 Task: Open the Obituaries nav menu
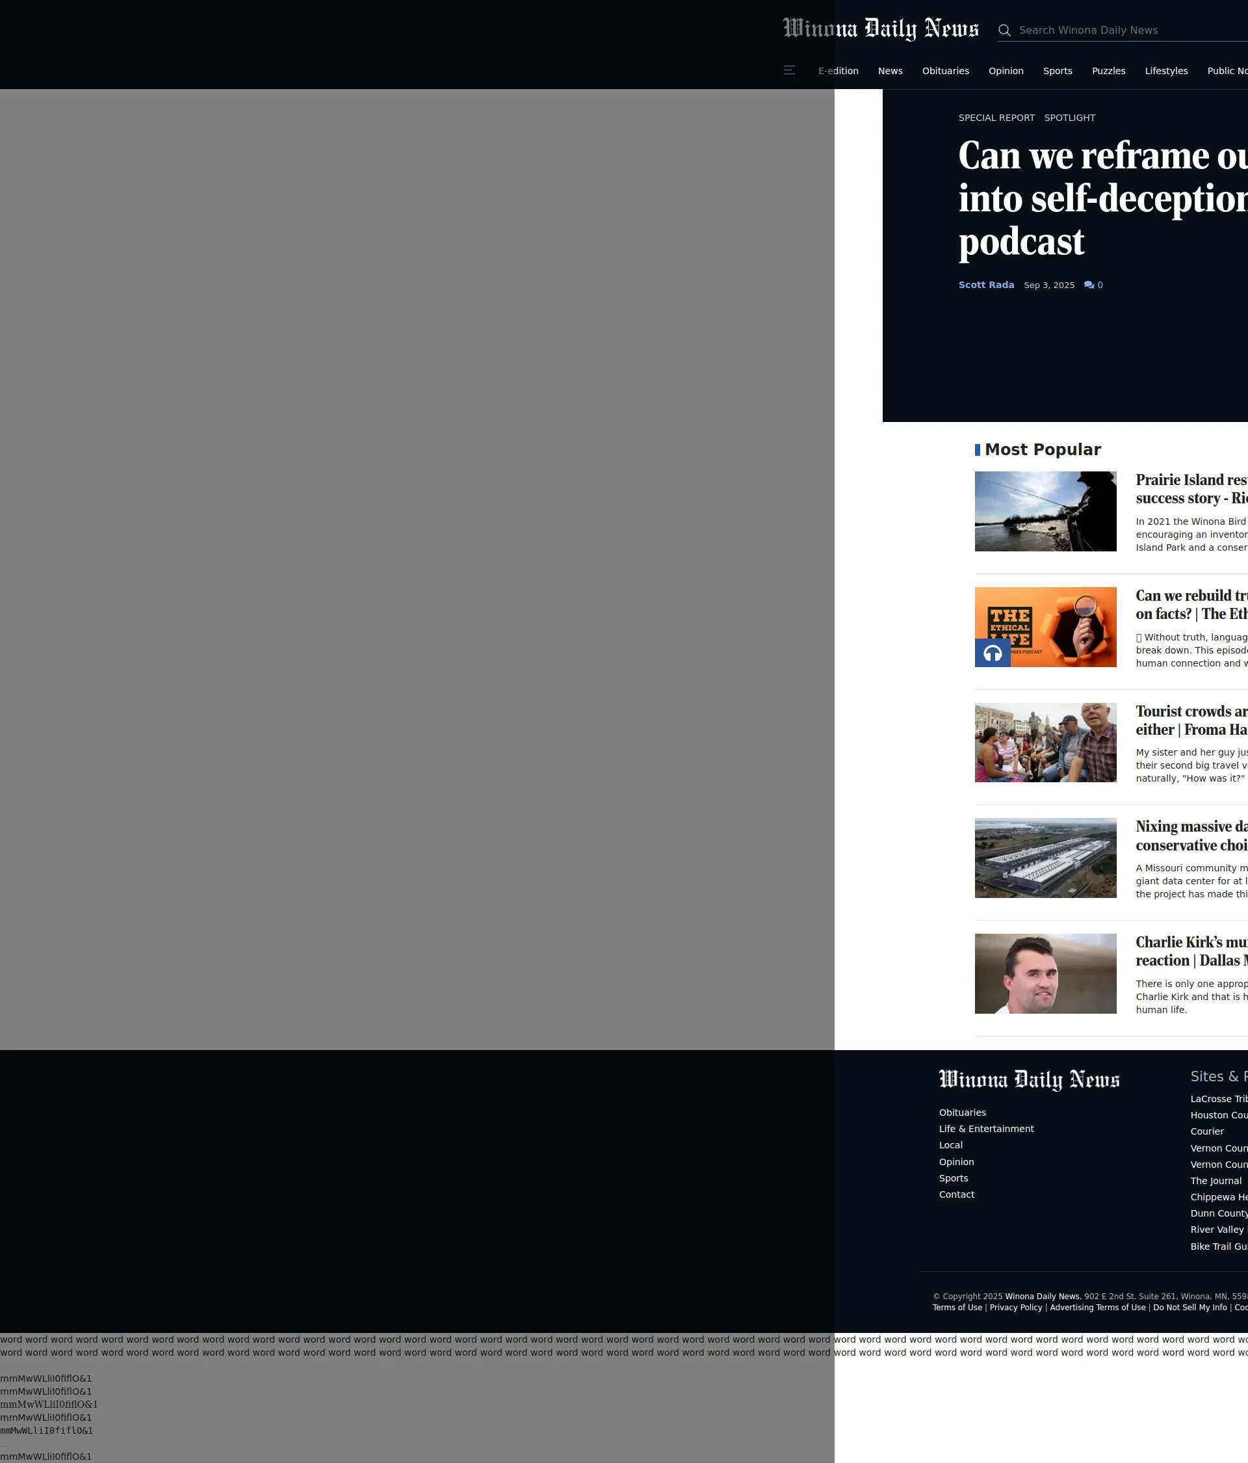[945, 72]
